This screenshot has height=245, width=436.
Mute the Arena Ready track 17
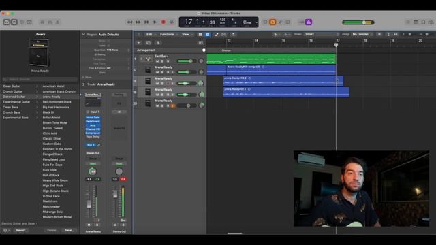coord(157,72)
